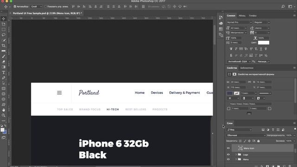The image size is (297, 167).
Task: Select the Horizontal Type tool
Action: pyautogui.click(x=3, y=72)
